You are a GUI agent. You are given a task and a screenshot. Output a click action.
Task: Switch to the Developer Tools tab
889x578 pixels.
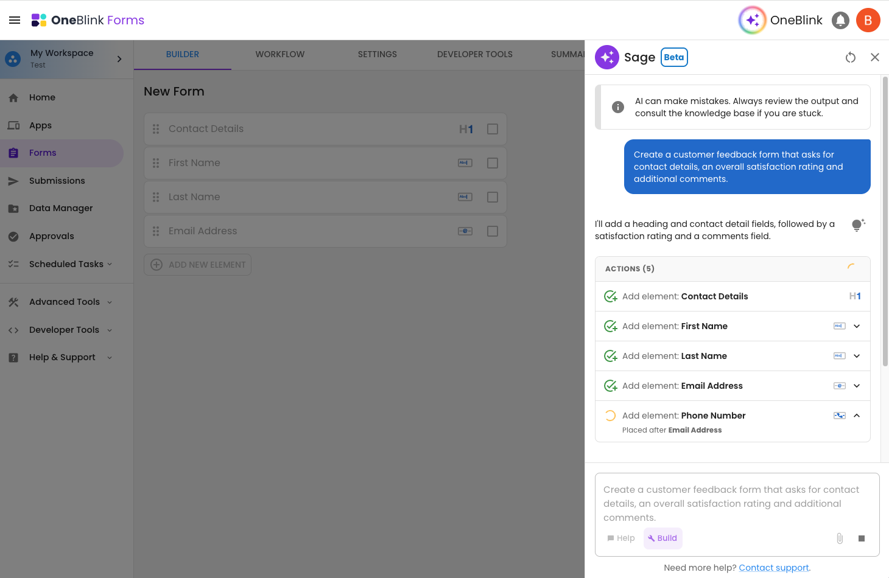coord(475,54)
